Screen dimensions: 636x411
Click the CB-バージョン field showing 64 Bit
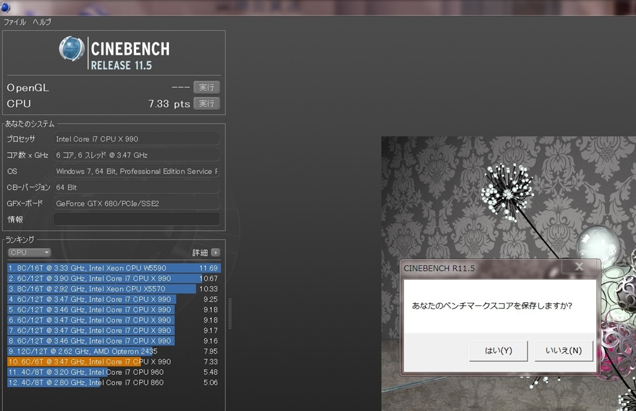click(137, 187)
